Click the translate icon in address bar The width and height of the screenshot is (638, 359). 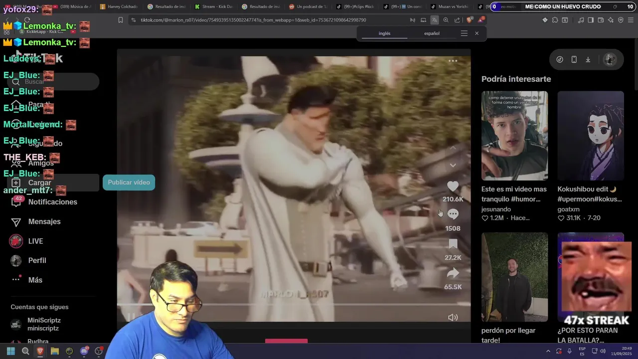coord(435,20)
